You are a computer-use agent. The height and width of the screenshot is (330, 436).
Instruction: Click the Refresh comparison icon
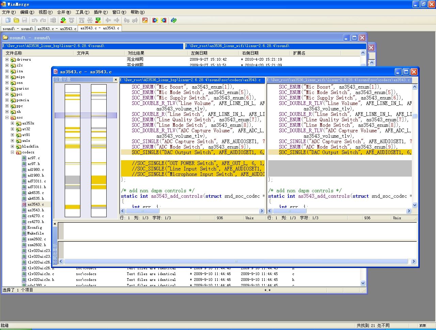coord(174,20)
